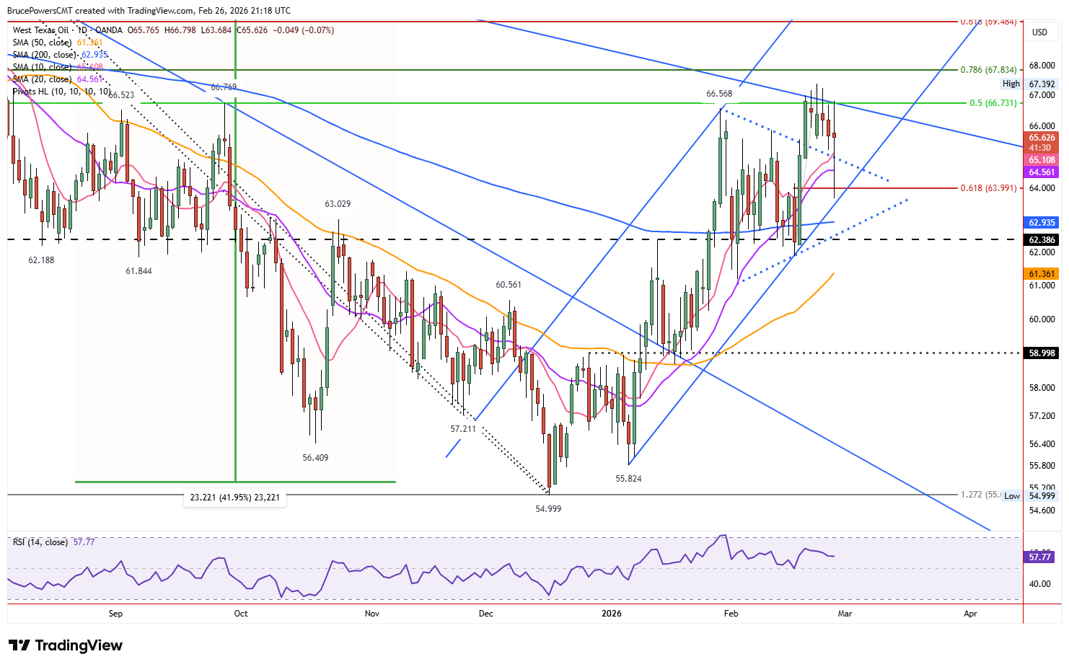Screen dimensions: 1069x667
Task: Select the 2026 label on time axis
Action: (611, 614)
